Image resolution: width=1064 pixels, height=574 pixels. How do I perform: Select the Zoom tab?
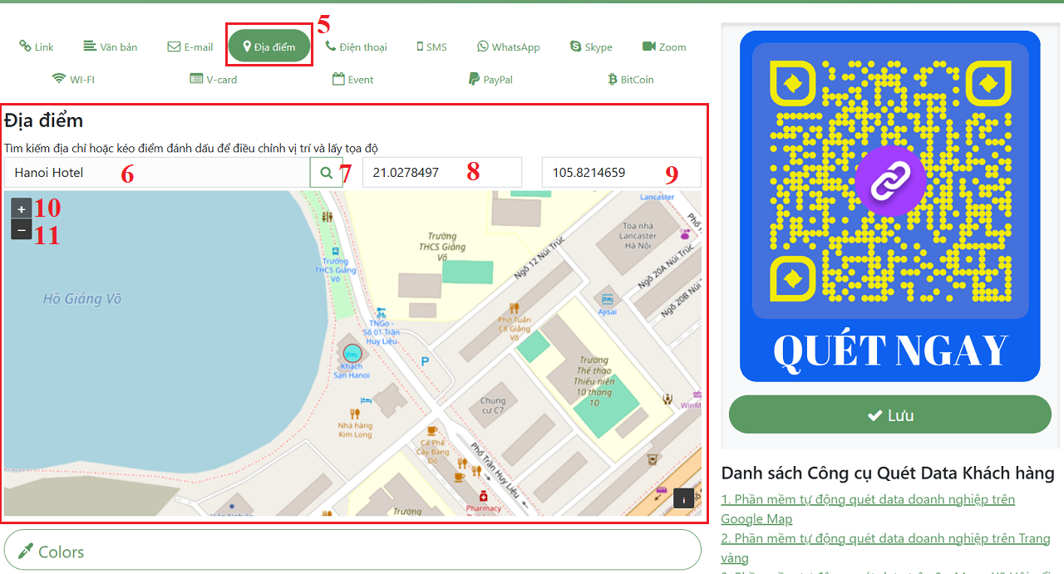(x=664, y=47)
